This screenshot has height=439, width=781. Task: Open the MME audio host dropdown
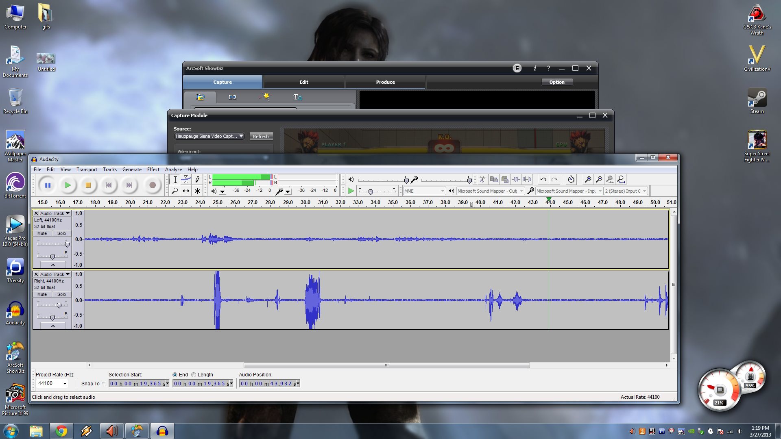click(425, 191)
